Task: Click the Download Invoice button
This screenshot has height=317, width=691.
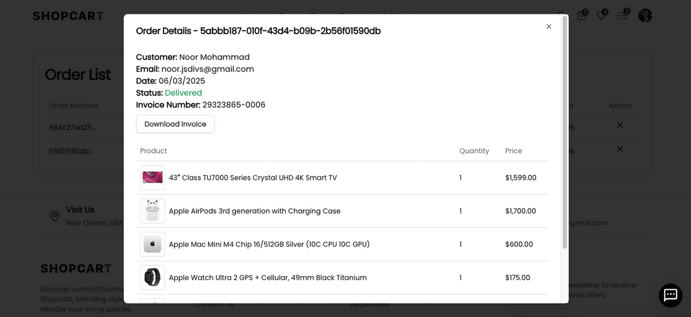Action: pyautogui.click(x=175, y=124)
